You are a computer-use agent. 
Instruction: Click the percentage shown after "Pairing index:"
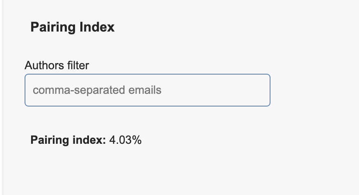pos(125,140)
